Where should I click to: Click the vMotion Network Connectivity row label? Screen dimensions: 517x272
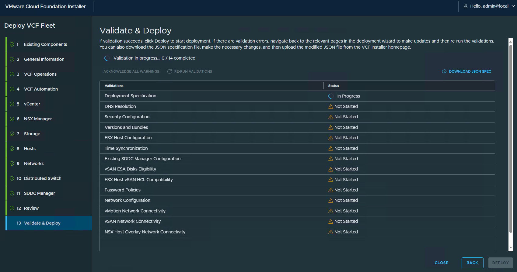[135, 211]
